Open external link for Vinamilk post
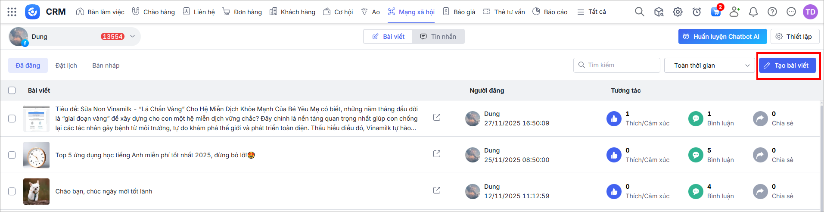 [x=437, y=117]
